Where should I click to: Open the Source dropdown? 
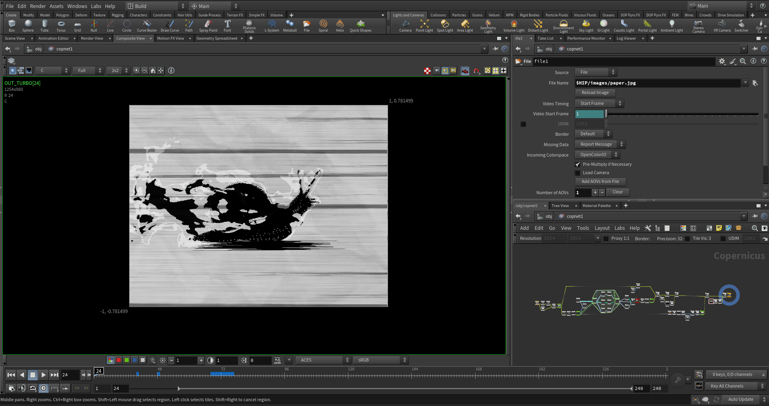pyautogui.click(x=596, y=72)
